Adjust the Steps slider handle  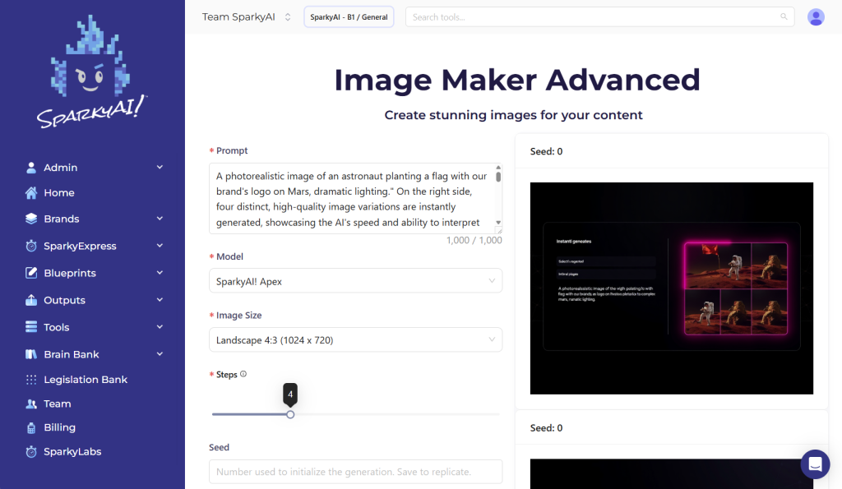289,414
